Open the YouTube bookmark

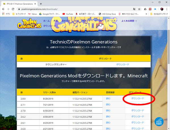[68, 14]
